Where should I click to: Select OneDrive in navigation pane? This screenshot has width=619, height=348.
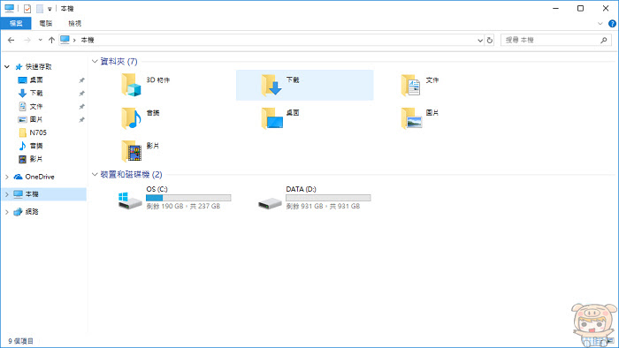(x=40, y=177)
